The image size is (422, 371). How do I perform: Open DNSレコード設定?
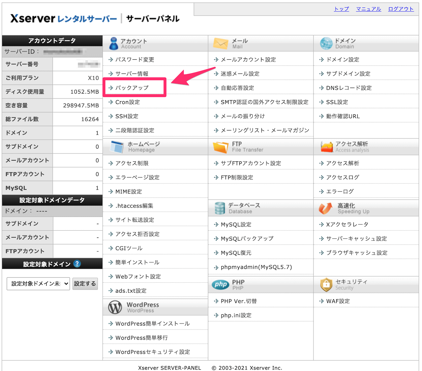coord(349,88)
